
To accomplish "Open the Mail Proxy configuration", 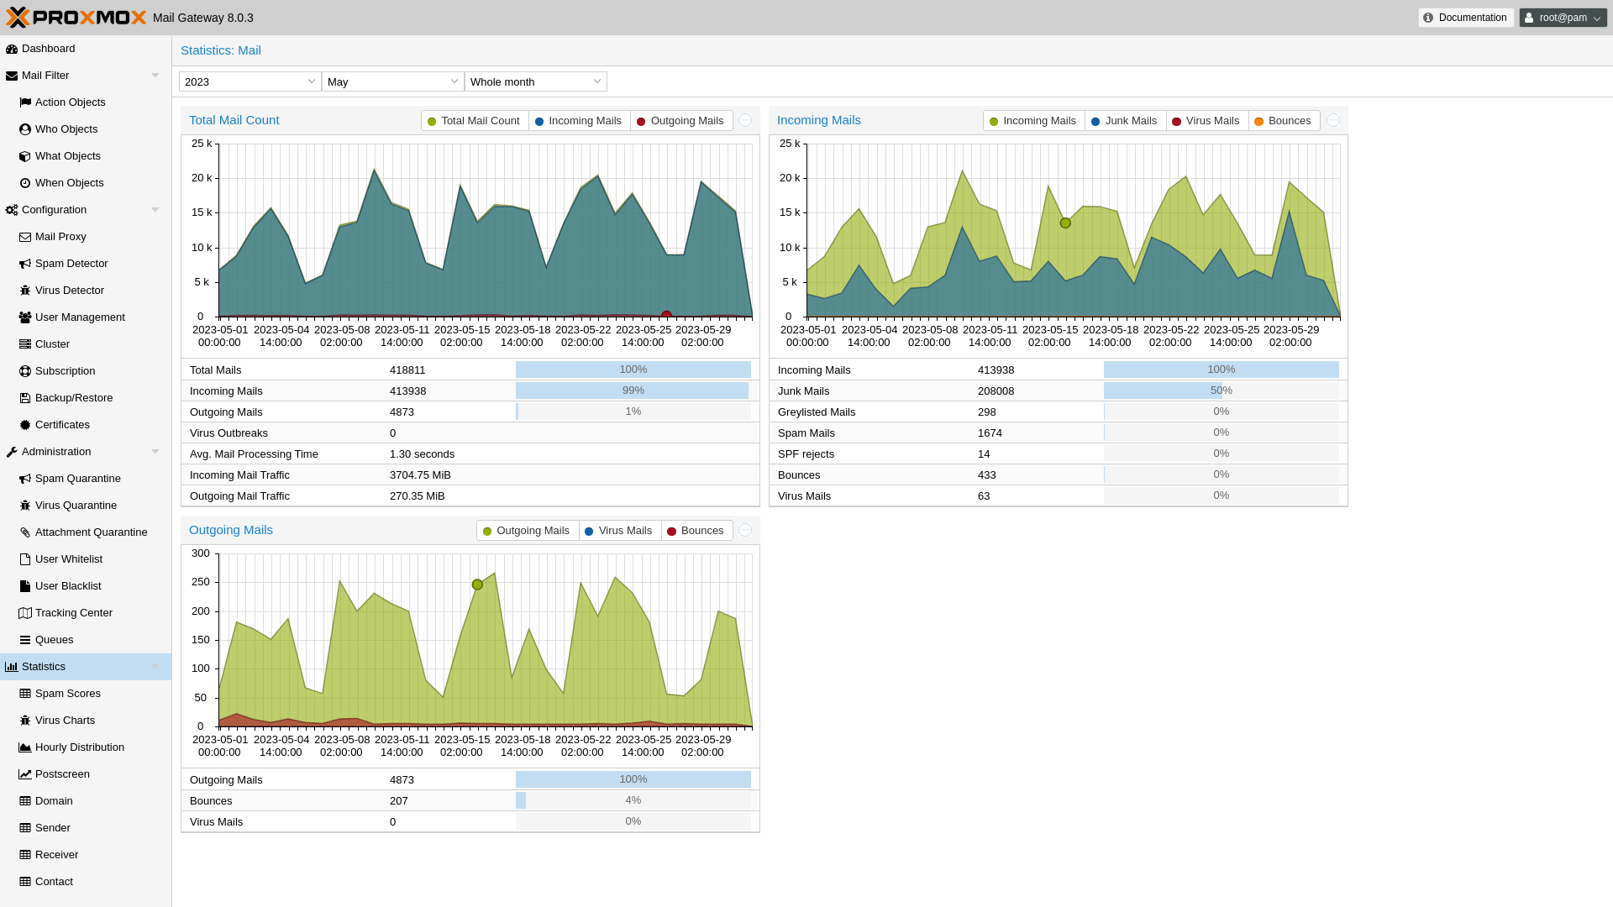I will coord(60,236).
